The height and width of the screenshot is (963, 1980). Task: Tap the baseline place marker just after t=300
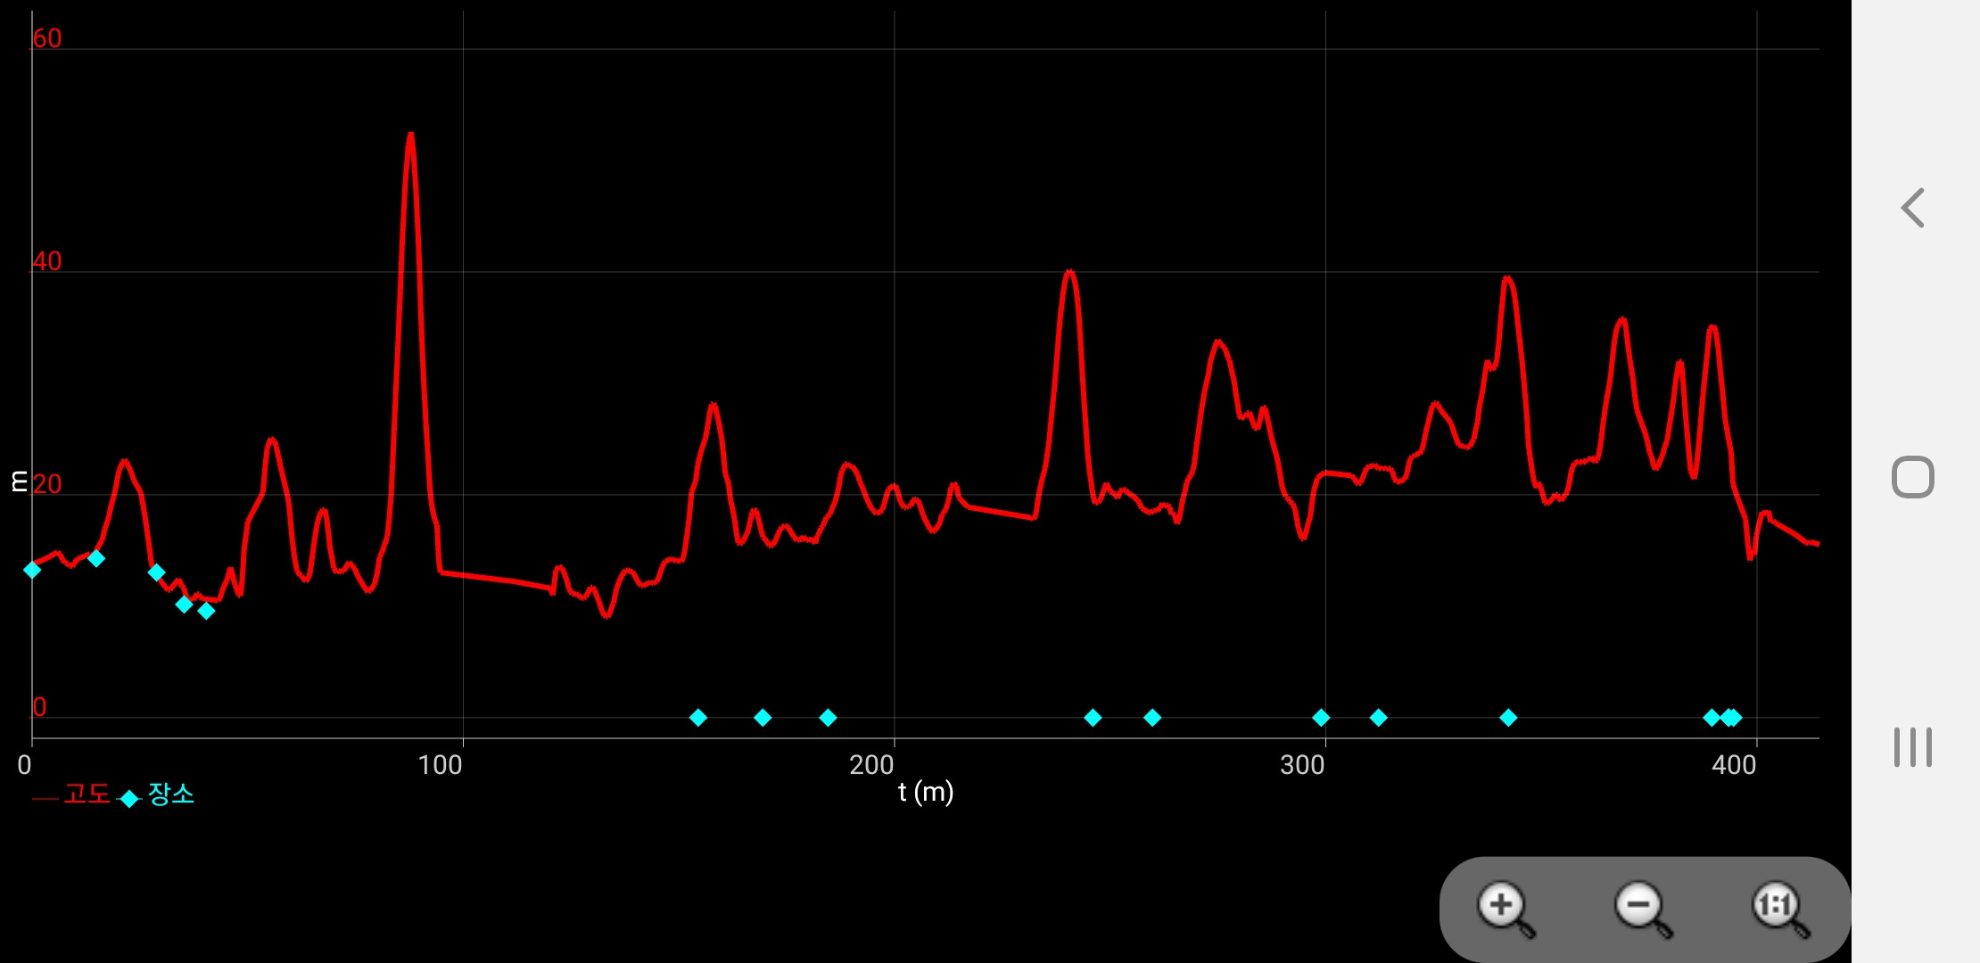tap(1378, 717)
